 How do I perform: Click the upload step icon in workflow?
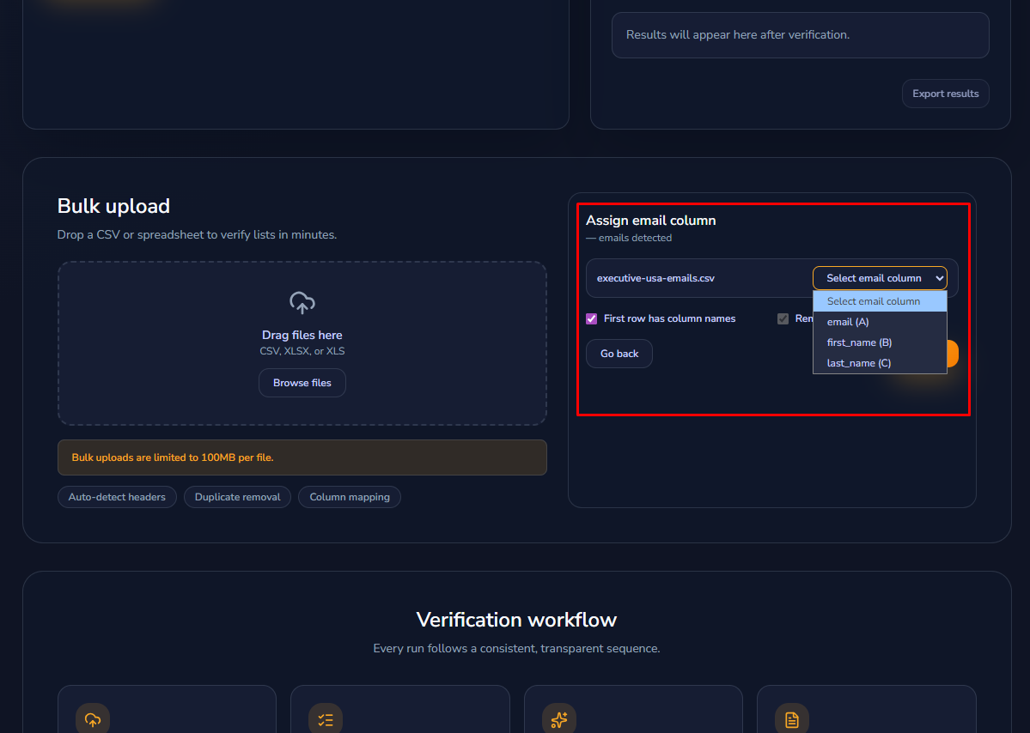tap(93, 719)
